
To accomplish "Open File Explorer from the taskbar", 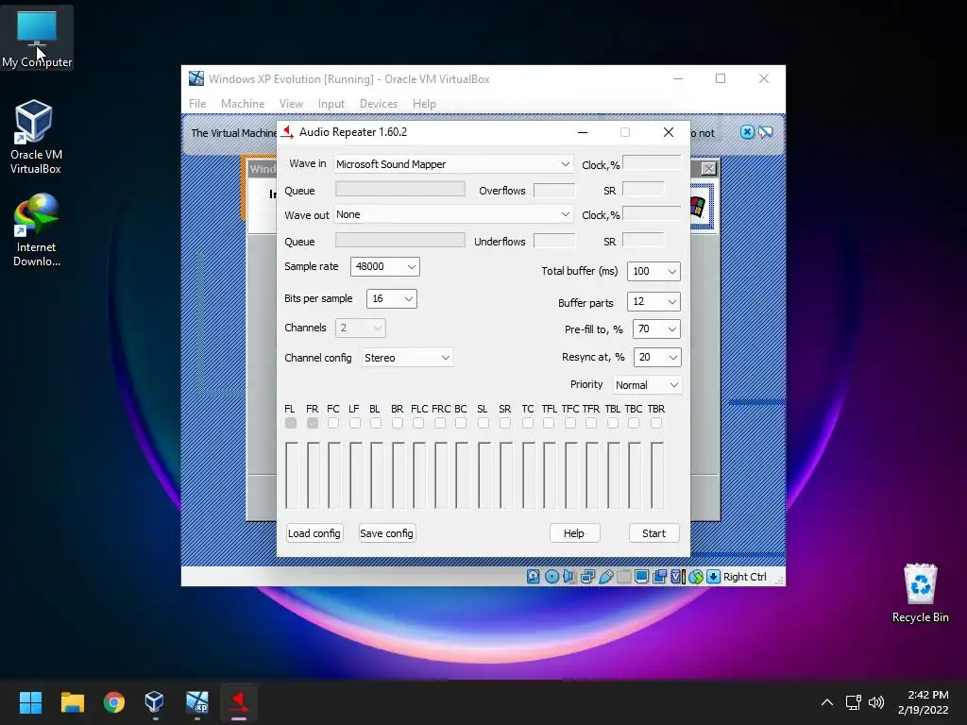I will click(x=72, y=702).
